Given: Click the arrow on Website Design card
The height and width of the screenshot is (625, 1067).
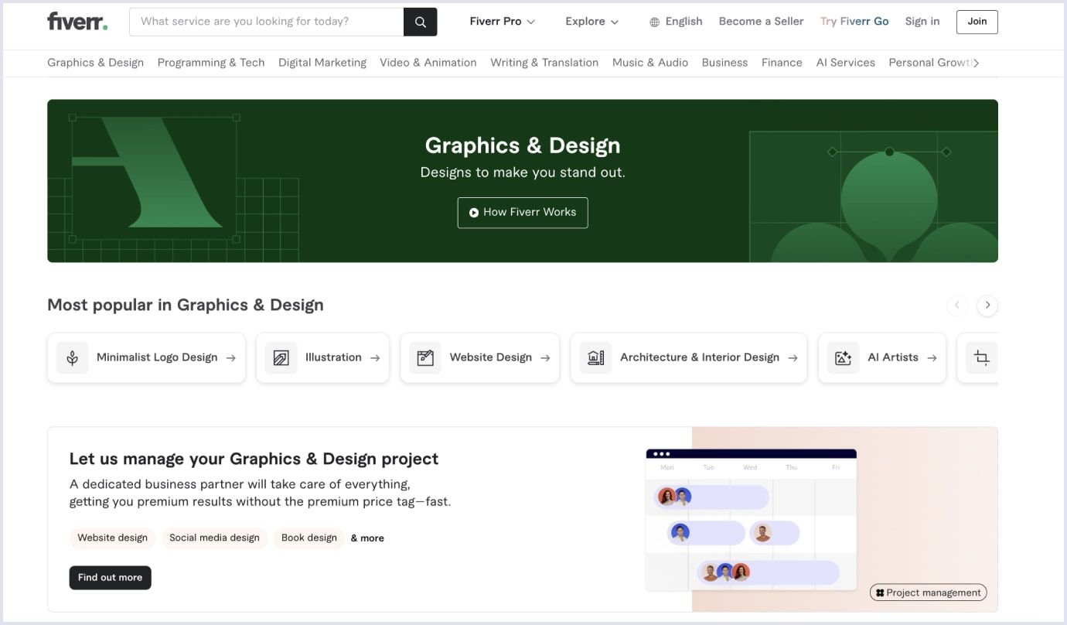Looking at the screenshot, I should 545,358.
